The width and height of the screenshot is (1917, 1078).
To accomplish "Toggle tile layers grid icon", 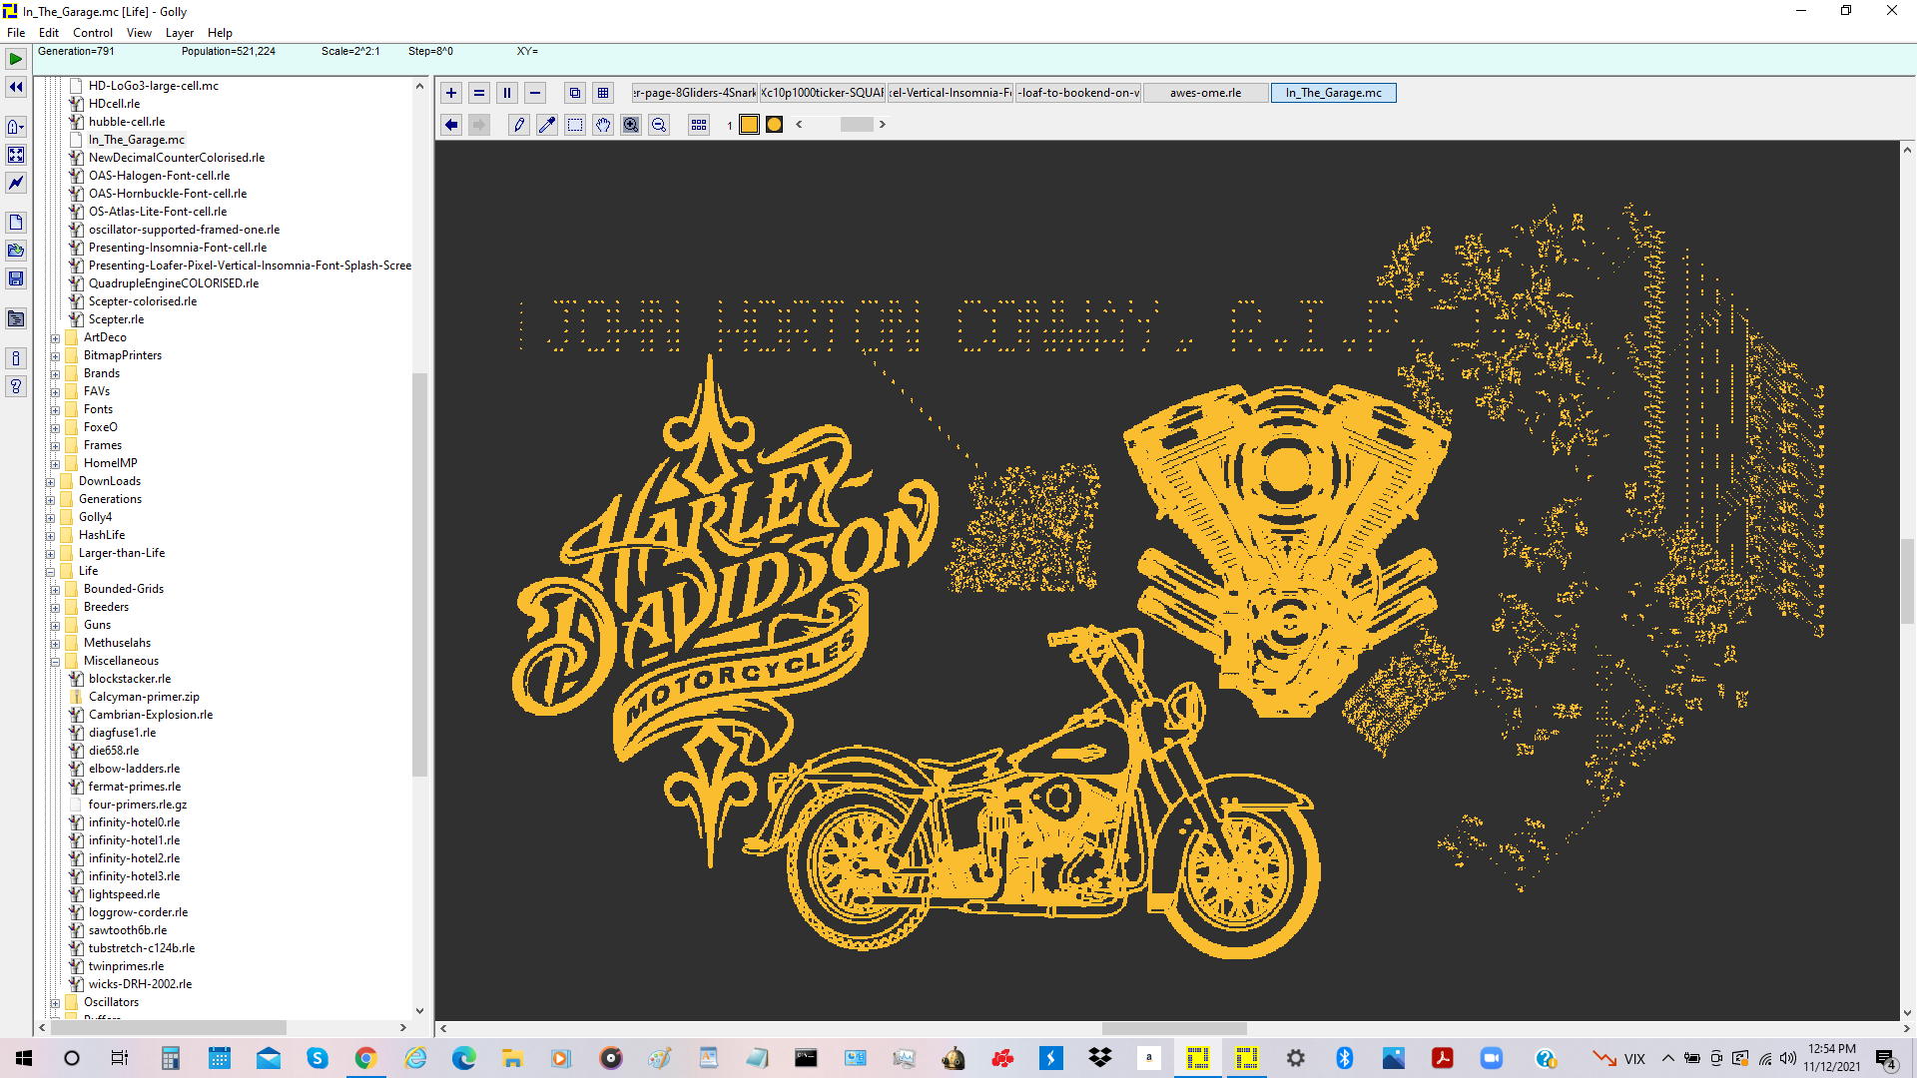I will [x=603, y=93].
